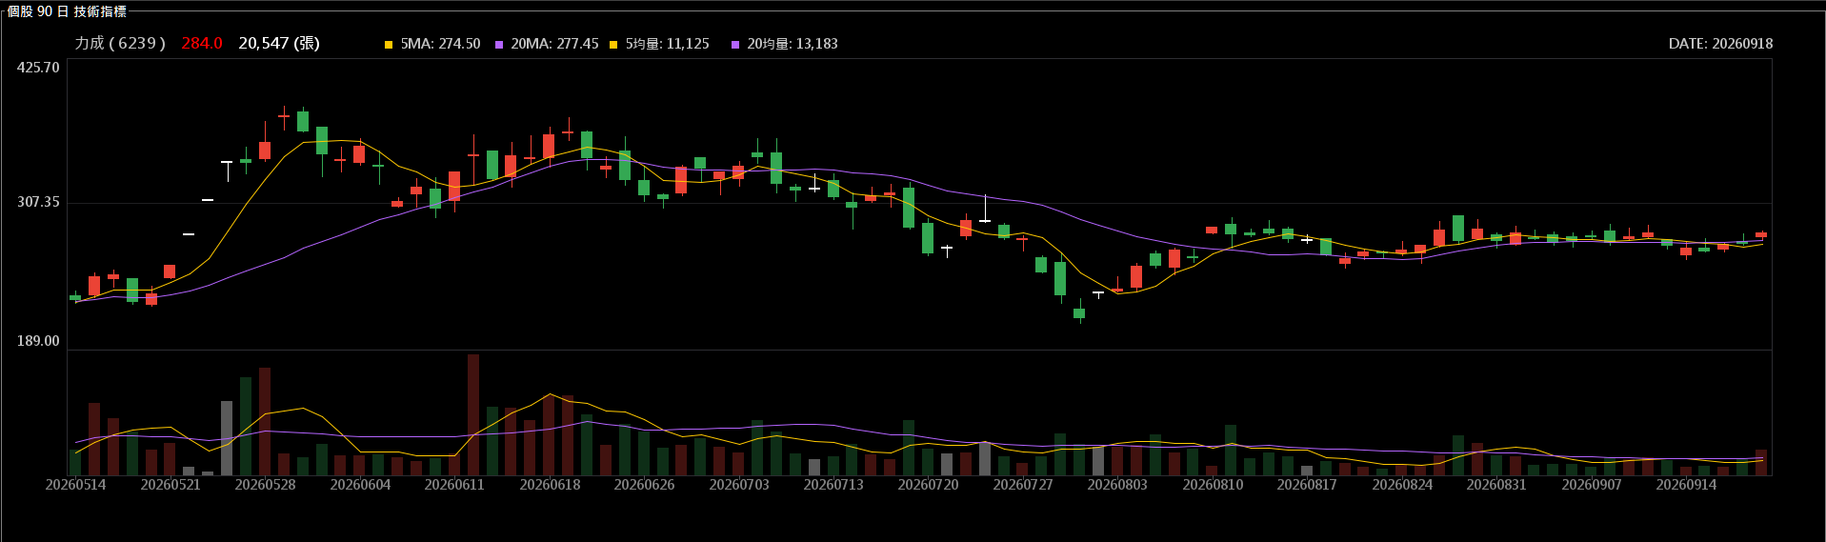The width and height of the screenshot is (1826, 542).
Task: Click the tallest red volume bar near 20260611
Action: pos(473,414)
